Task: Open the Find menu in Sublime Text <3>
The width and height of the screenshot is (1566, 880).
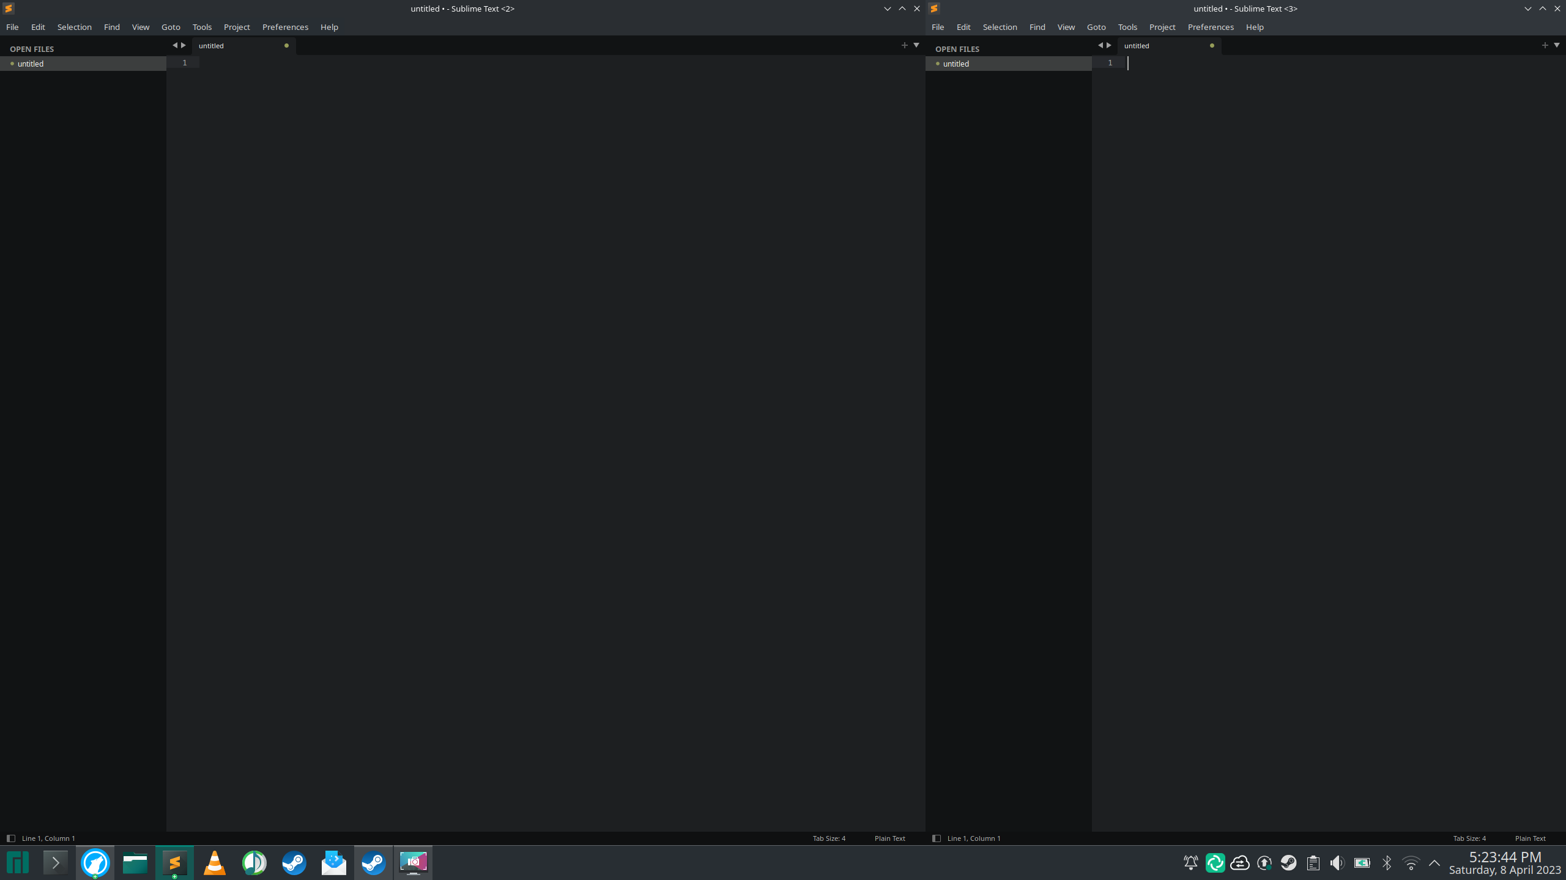Action: 1037,27
